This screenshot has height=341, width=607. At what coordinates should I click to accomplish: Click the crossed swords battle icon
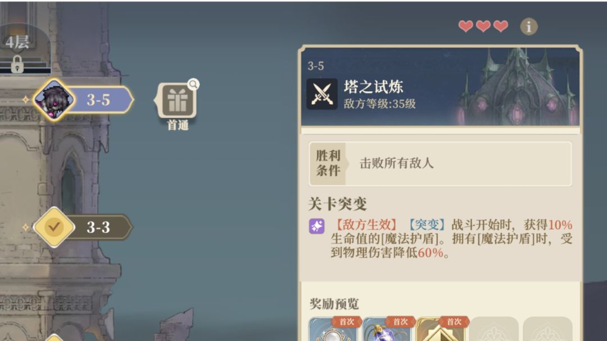click(x=321, y=94)
